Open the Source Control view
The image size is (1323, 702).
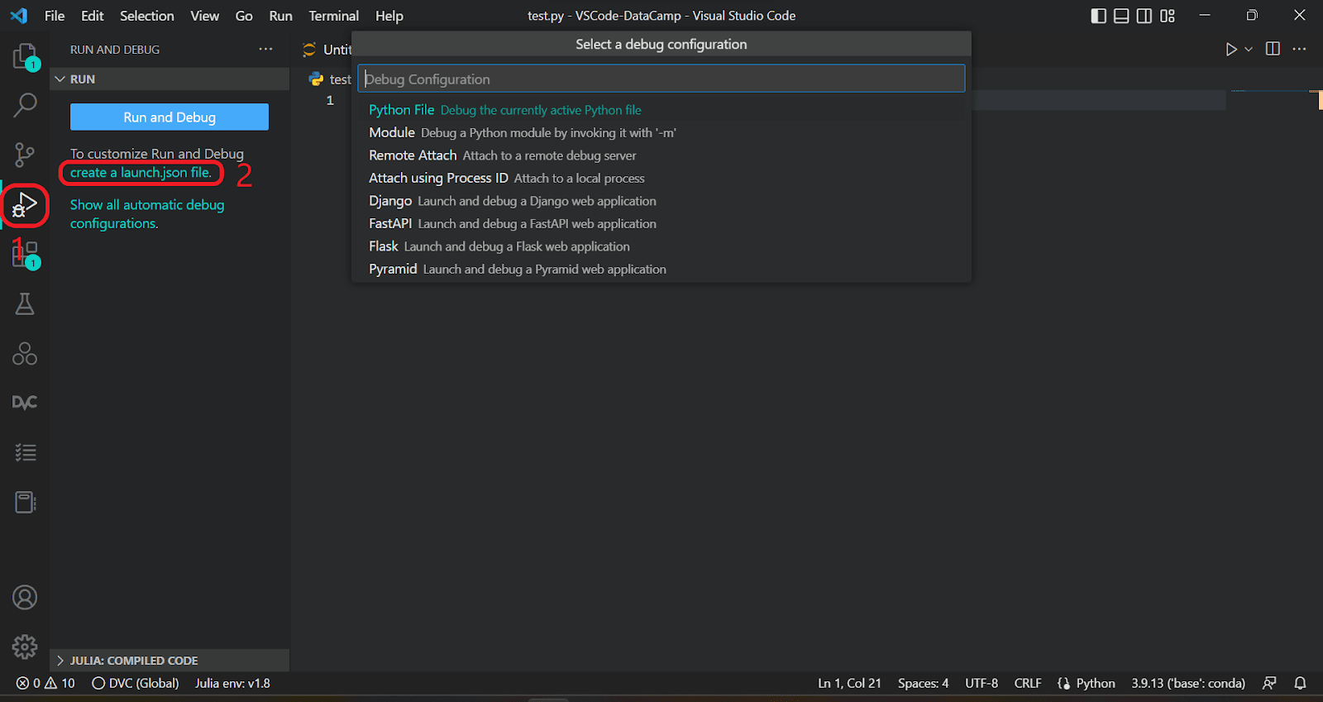25,155
